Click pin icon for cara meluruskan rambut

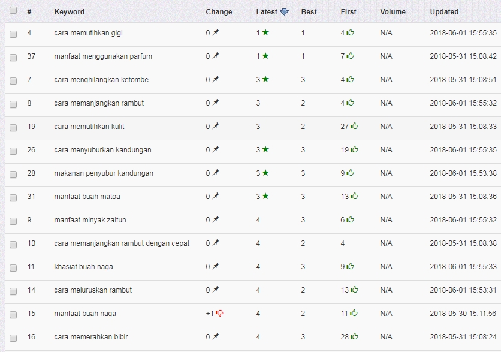tap(216, 290)
